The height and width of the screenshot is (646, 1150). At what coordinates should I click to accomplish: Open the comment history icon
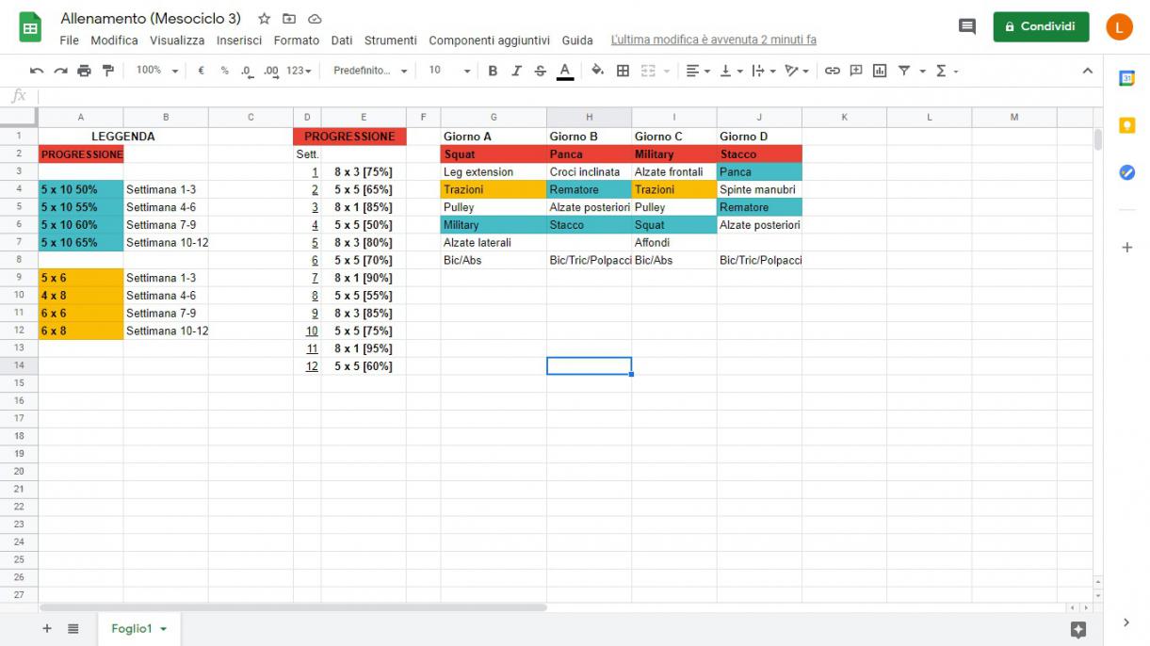966,26
